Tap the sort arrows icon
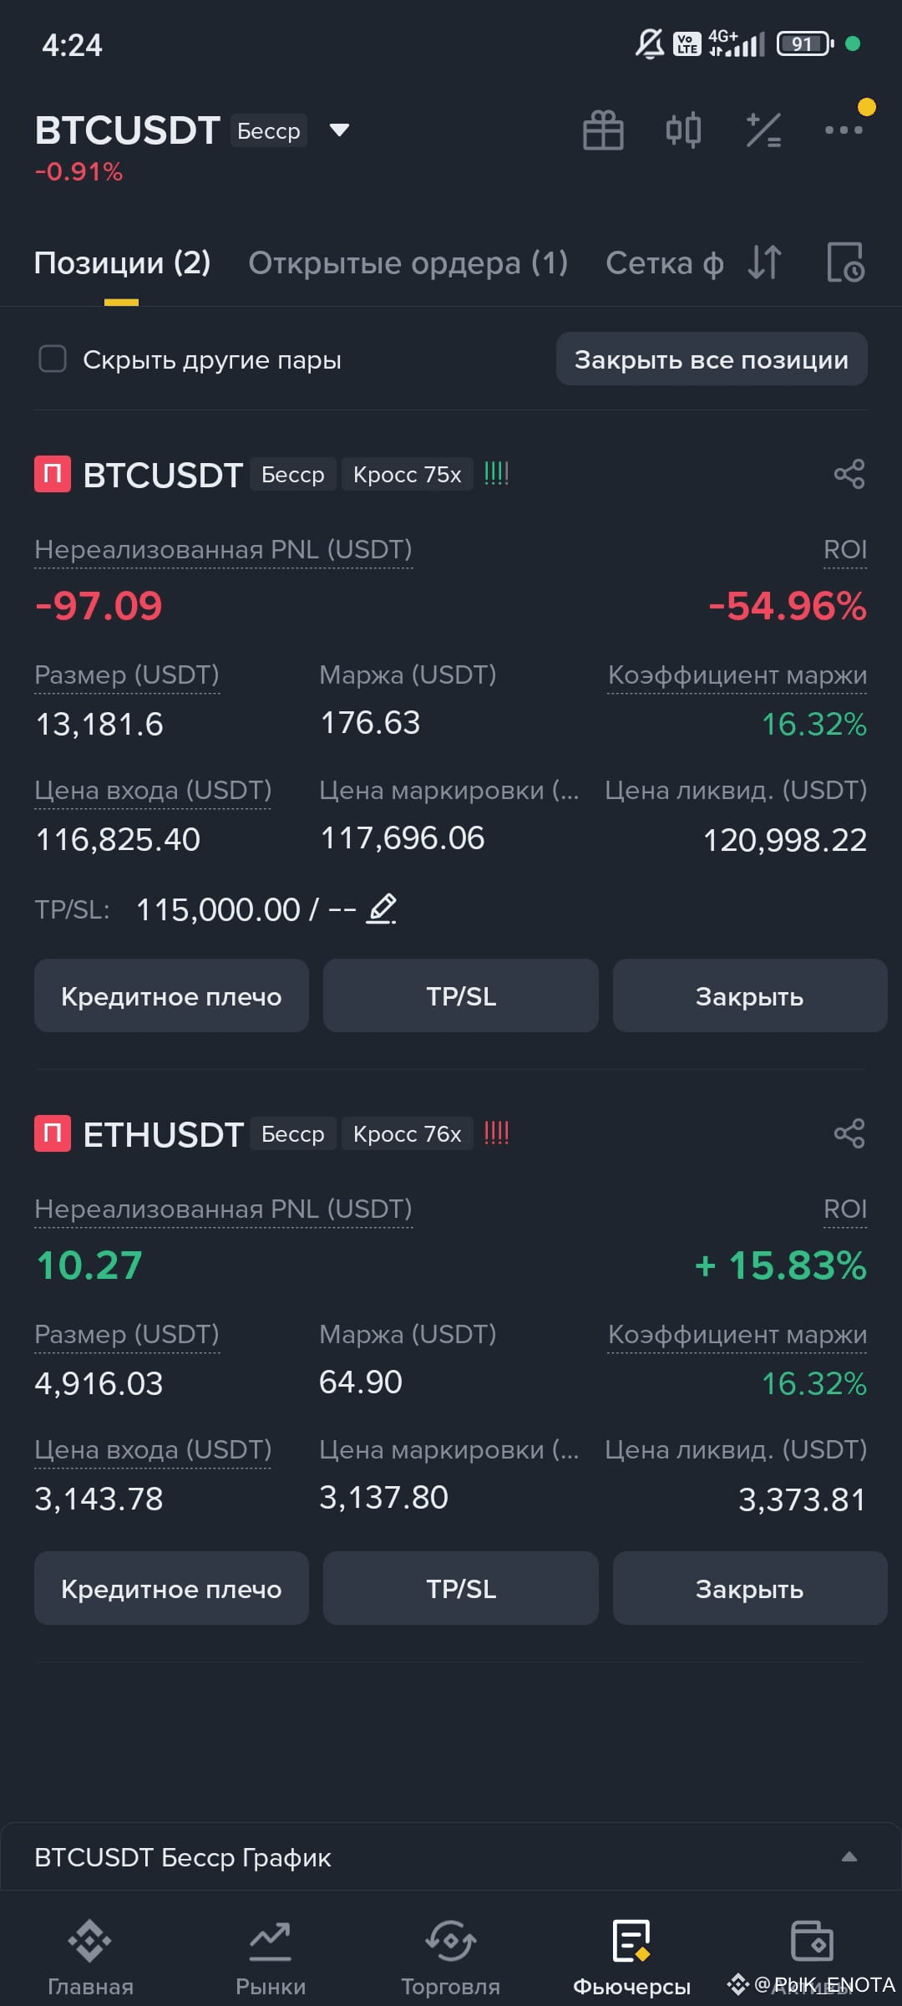This screenshot has width=902, height=2006. coord(765,262)
